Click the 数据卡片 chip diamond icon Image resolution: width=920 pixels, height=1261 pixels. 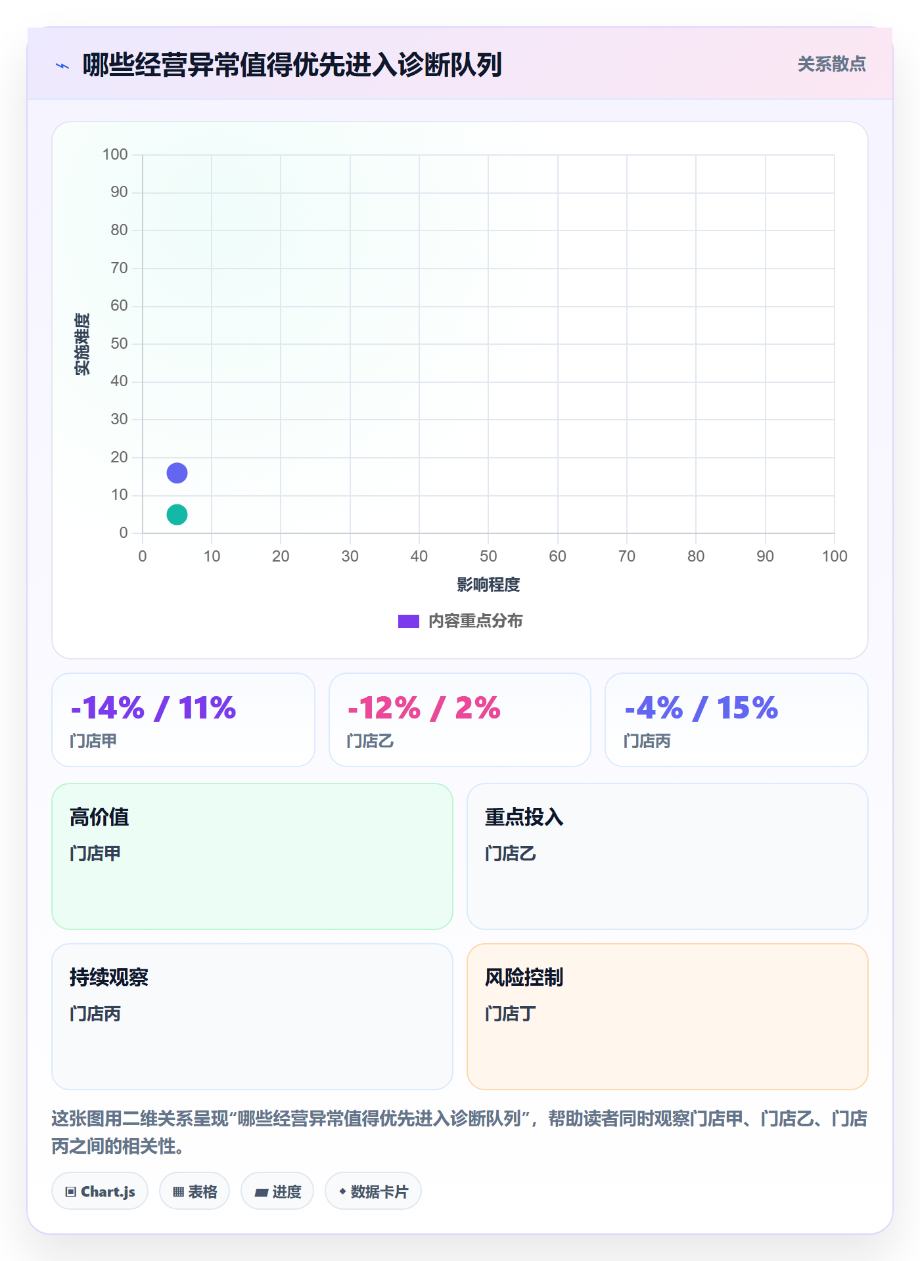pos(342,1191)
